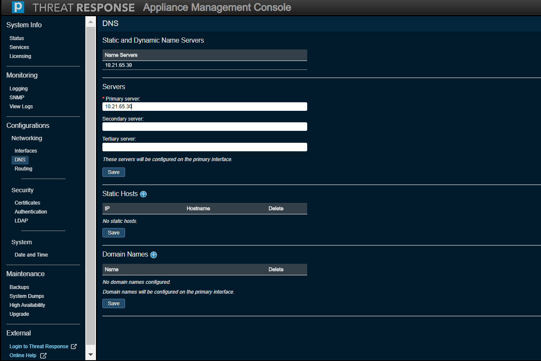Viewport: 541px width, 361px height.
Task: Select the DNS menu item
Action: coord(20,160)
